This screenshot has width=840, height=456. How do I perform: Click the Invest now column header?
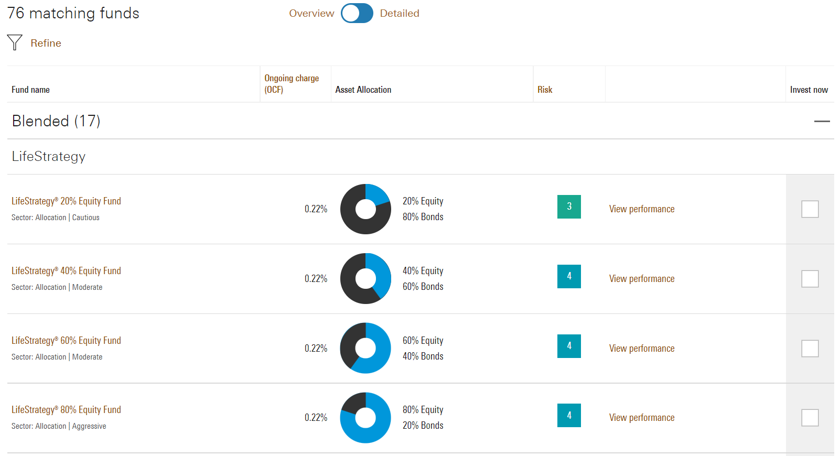click(x=809, y=90)
